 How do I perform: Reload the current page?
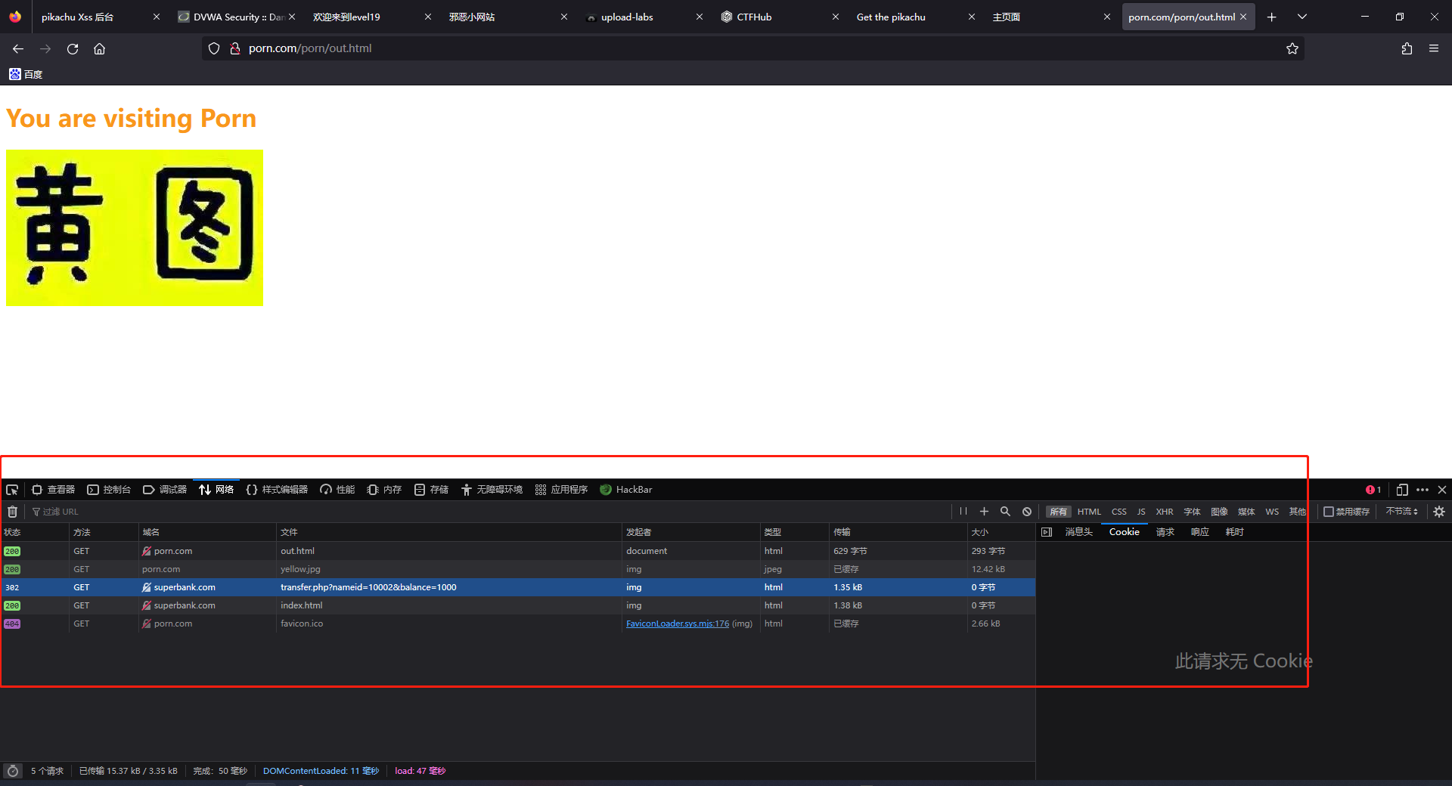(73, 48)
